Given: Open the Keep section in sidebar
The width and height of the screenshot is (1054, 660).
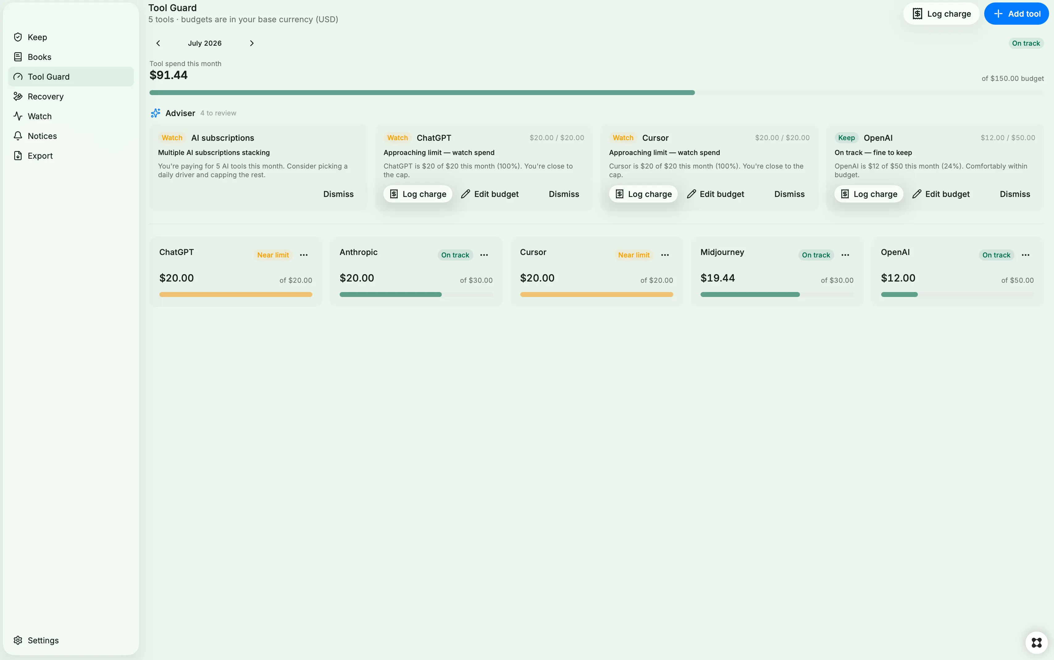Looking at the screenshot, I should [x=71, y=37].
